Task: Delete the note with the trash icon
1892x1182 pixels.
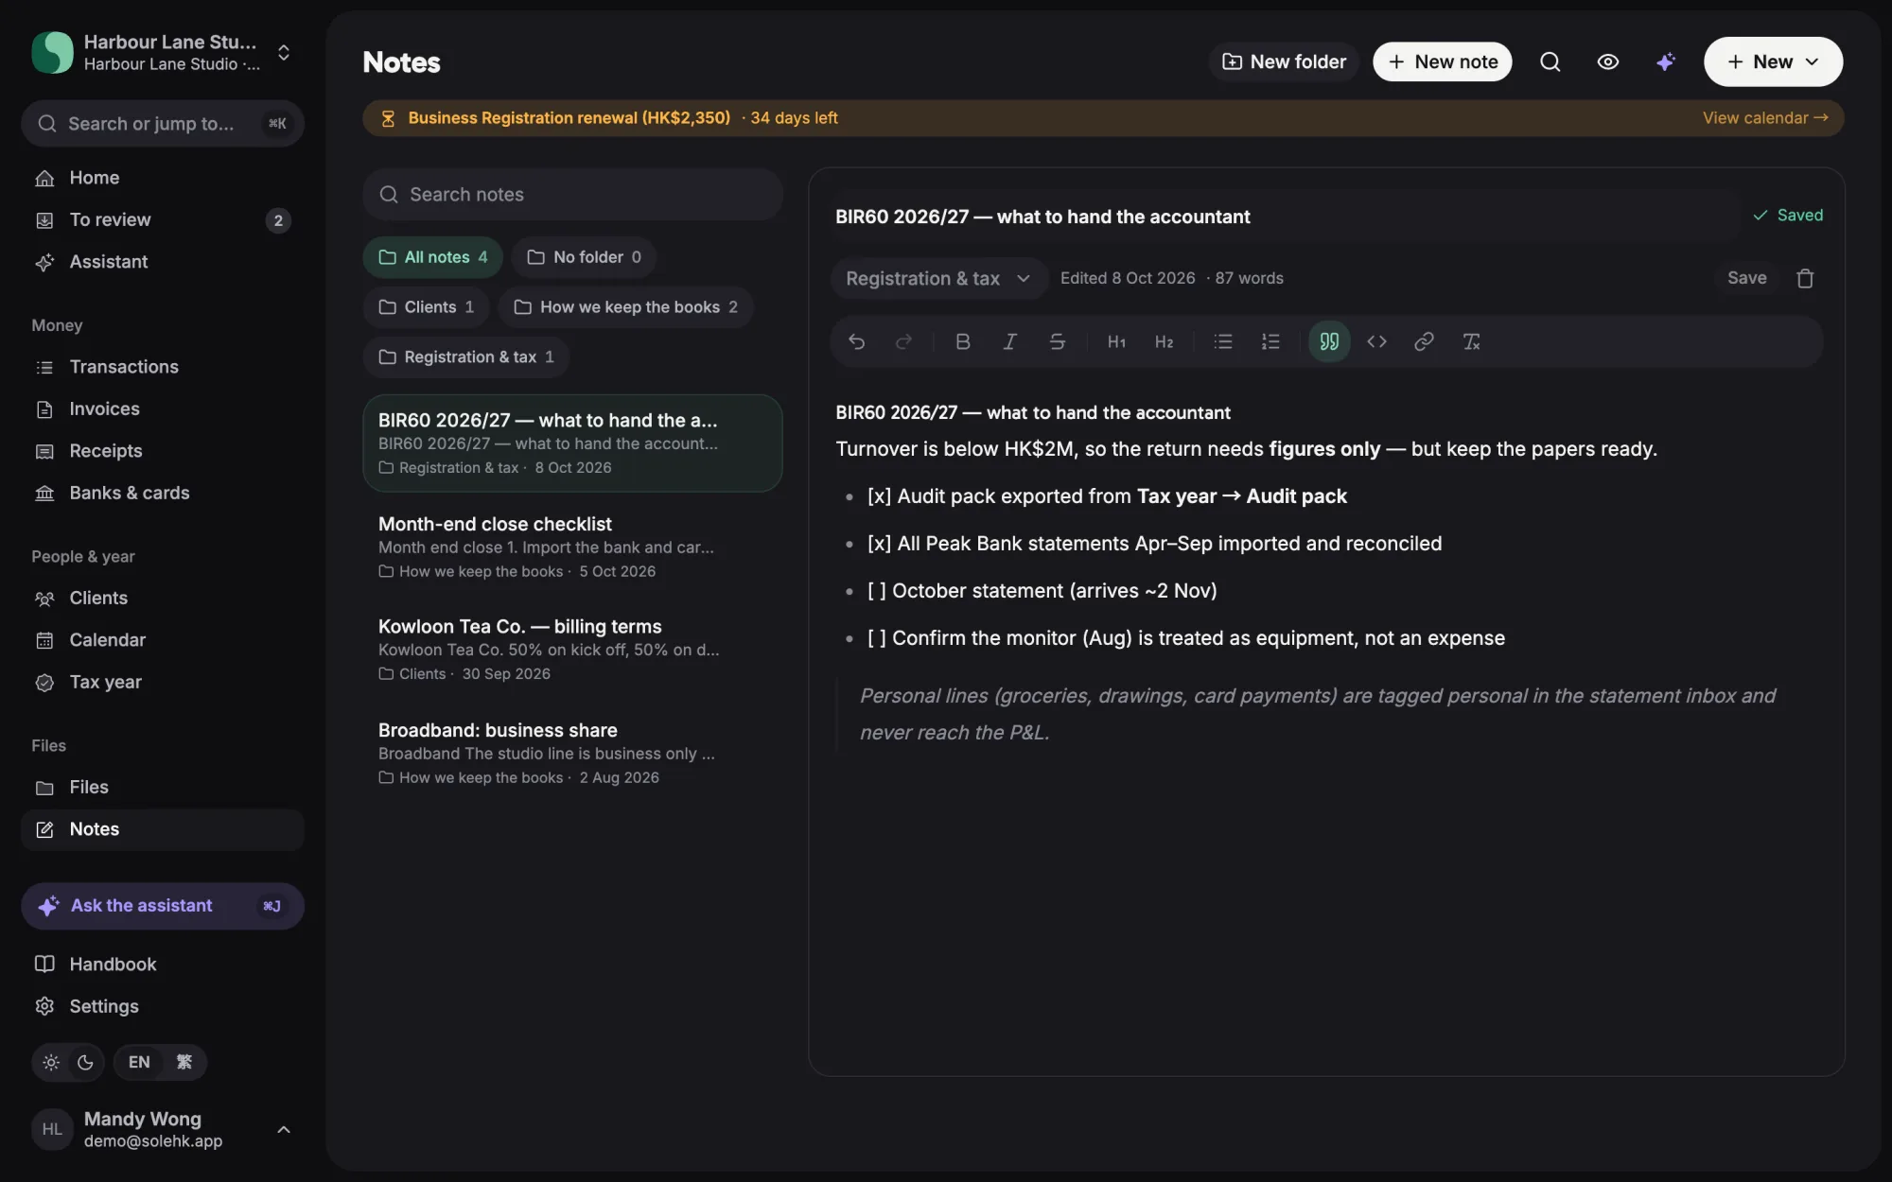Action: click(1805, 278)
